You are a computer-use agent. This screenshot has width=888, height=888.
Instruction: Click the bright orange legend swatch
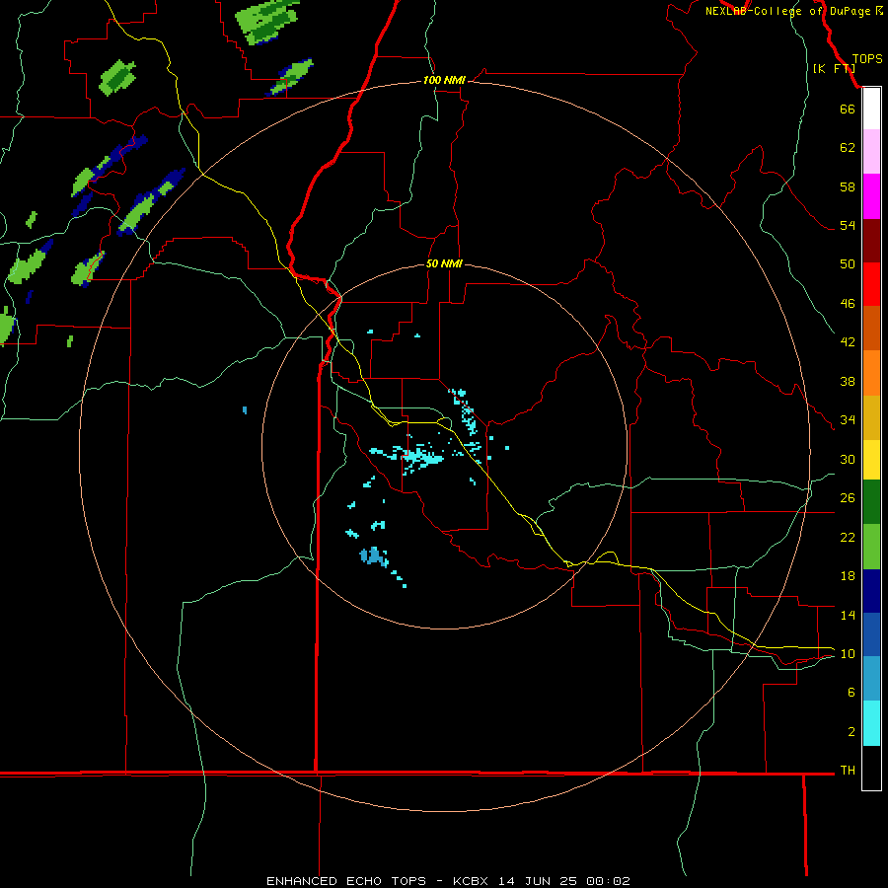pos(871,373)
